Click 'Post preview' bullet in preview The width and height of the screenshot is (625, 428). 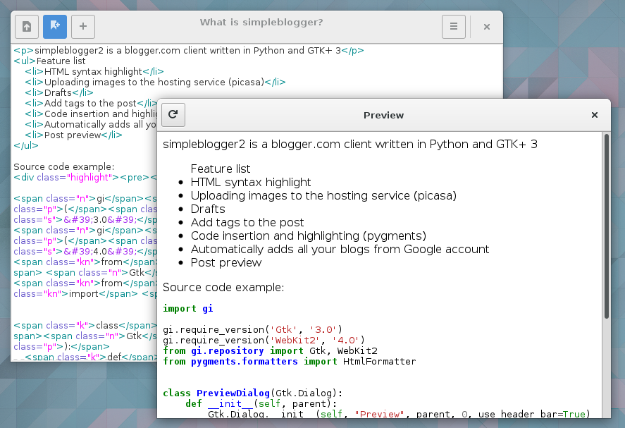226,262
